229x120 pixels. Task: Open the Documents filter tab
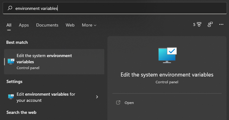(x=47, y=25)
